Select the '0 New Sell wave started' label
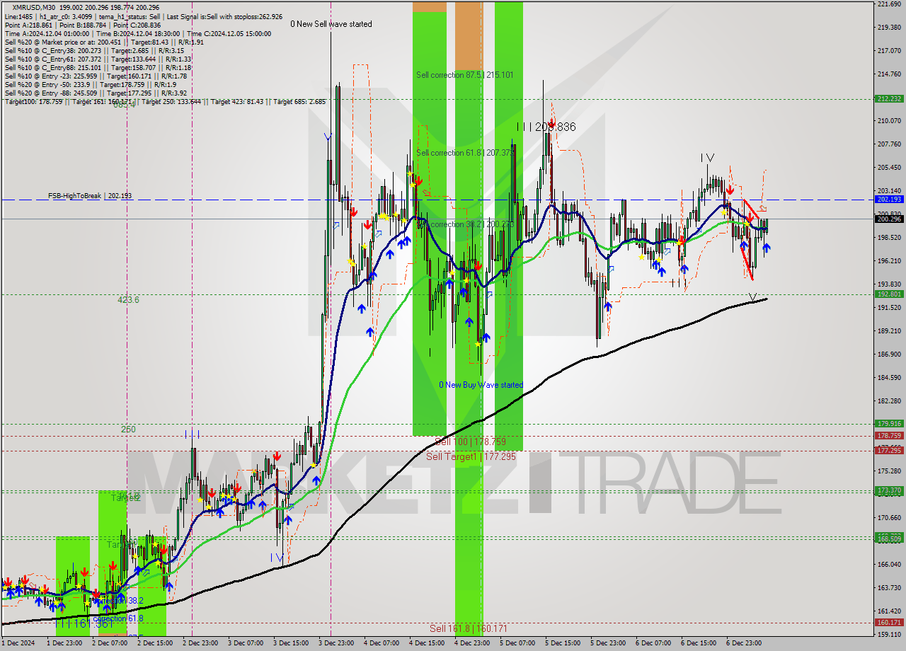 pos(331,24)
